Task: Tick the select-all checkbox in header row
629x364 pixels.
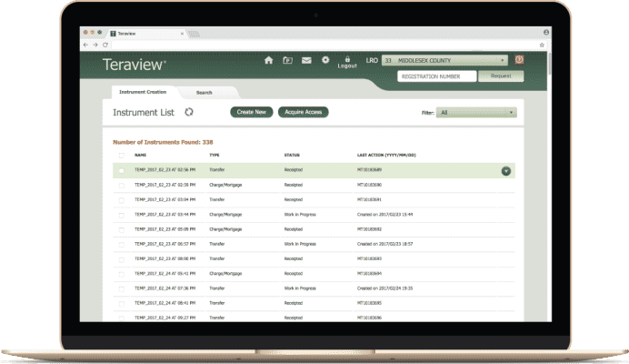Action: point(122,156)
